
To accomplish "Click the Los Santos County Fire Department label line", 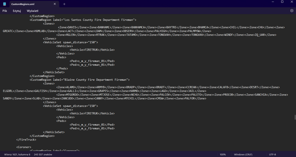I will pyautogui.click(x=83, y=20).
